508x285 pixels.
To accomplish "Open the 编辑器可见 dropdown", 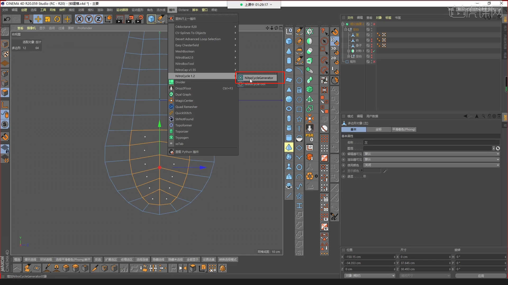I will click(x=432, y=154).
